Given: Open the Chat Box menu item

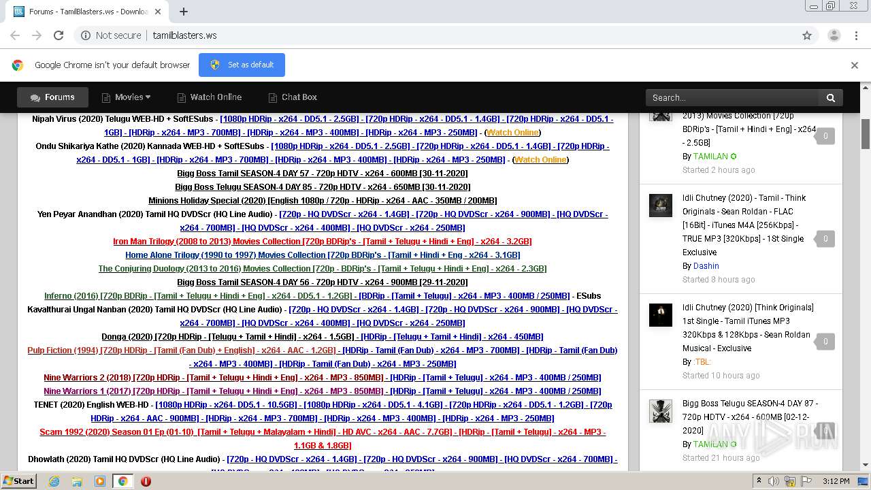Looking at the screenshot, I should 293,97.
